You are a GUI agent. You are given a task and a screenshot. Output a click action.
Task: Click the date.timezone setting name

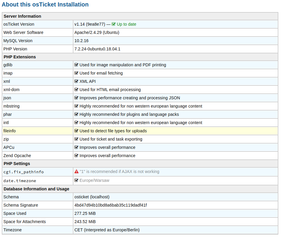20,181
